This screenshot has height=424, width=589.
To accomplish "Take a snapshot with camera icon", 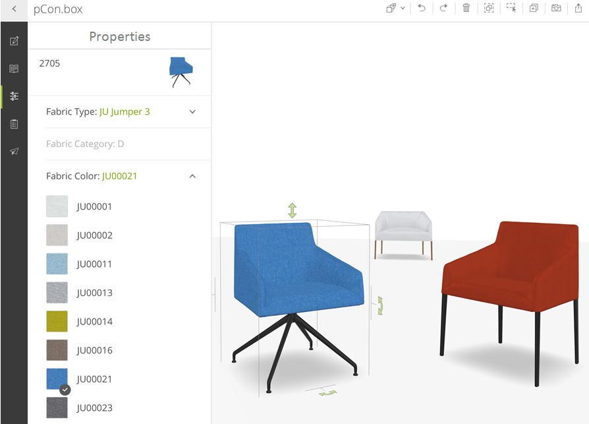I will pyautogui.click(x=556, y=8).
